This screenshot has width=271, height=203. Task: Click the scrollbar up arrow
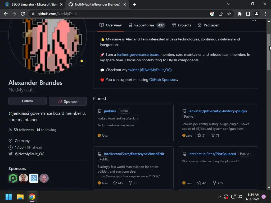269,21
